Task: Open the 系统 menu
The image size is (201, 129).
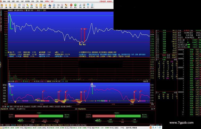Action: (x=4, y=1)
